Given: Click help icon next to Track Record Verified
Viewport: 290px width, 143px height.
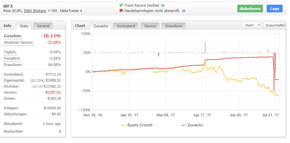Looking at the screenshot, I should 163,6.
